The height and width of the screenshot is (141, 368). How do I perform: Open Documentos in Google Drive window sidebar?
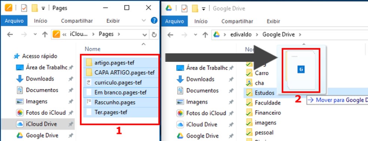(x=197, y=90)
